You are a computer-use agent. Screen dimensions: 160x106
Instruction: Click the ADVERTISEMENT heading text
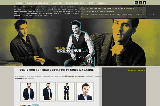point(137,70)
